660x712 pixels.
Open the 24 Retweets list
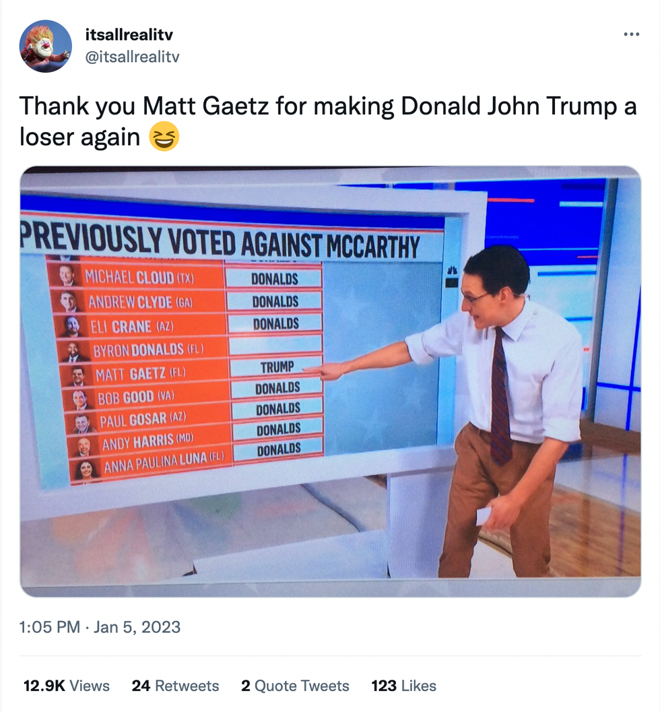(175, 686)
